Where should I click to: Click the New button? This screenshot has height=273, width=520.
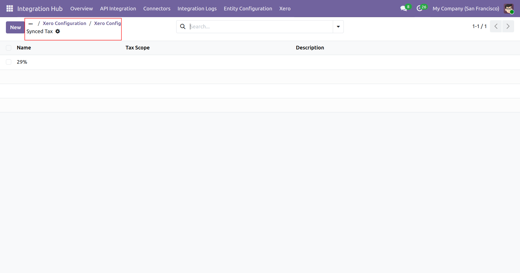15,27
